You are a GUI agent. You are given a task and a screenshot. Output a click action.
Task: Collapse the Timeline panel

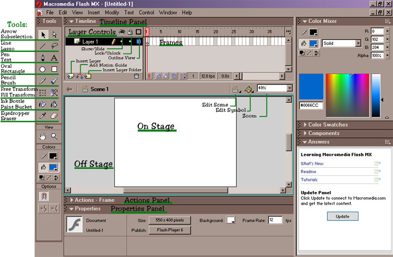pos(71,22)
